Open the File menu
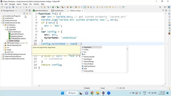Image resolution: width=171 pixels, height=96 pixels. [2, 4]
